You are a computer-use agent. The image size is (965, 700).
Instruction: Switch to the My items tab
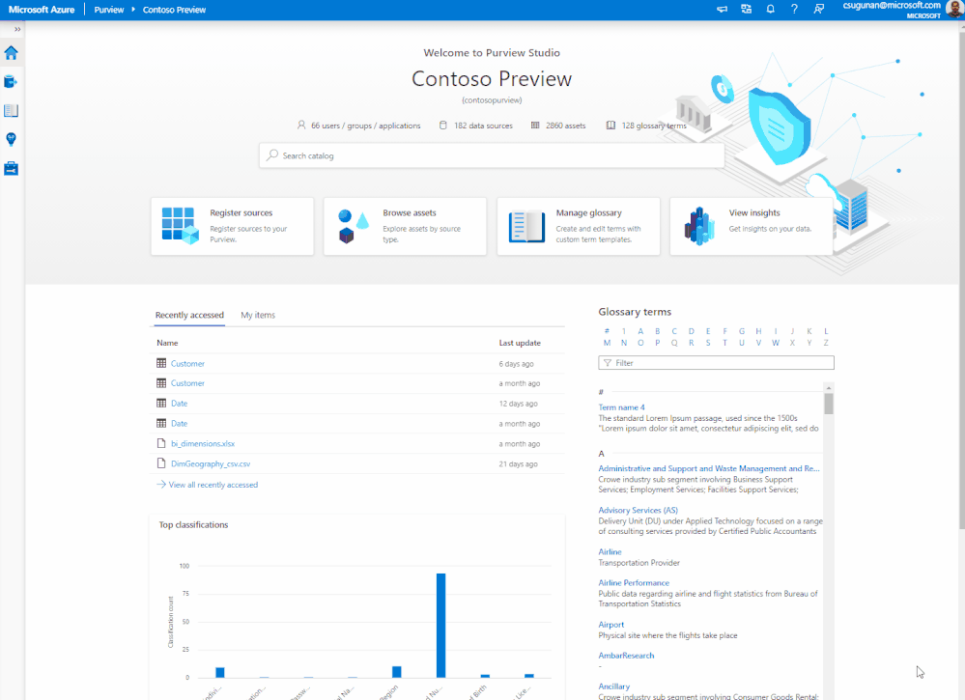coord(258,315)
